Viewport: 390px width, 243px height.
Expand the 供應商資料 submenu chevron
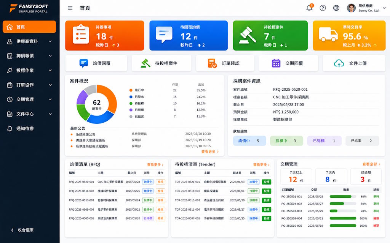coord(50,41)
